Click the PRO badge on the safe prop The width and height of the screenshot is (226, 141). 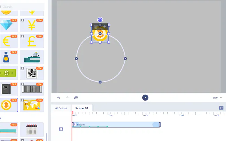14,84
